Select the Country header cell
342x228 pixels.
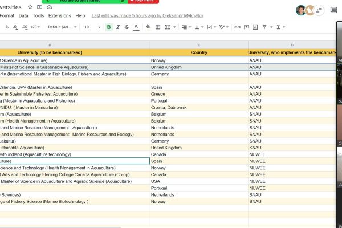[199, 52]
